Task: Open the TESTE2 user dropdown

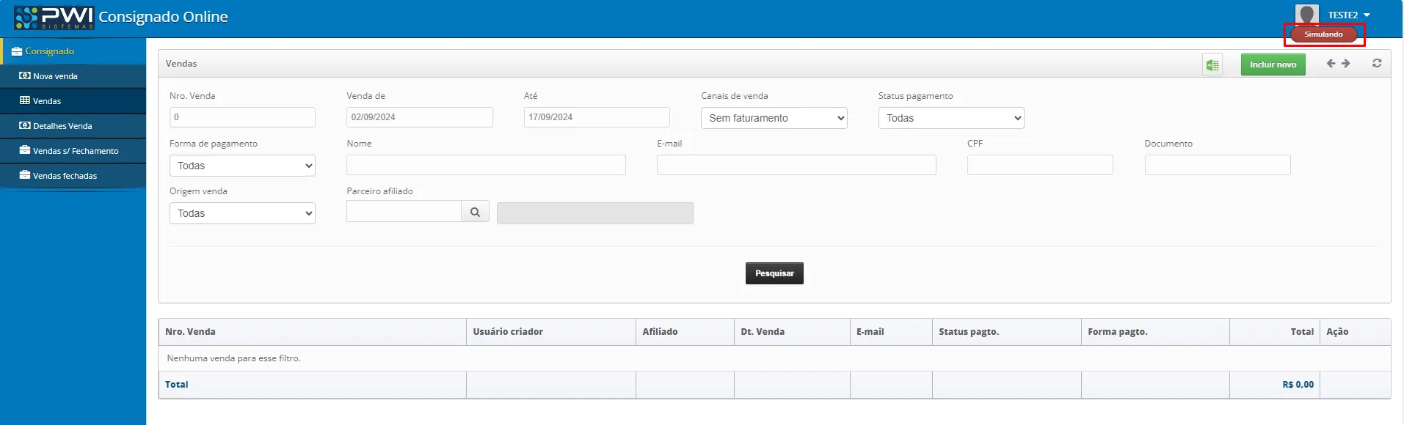Action: point(1349,15)
